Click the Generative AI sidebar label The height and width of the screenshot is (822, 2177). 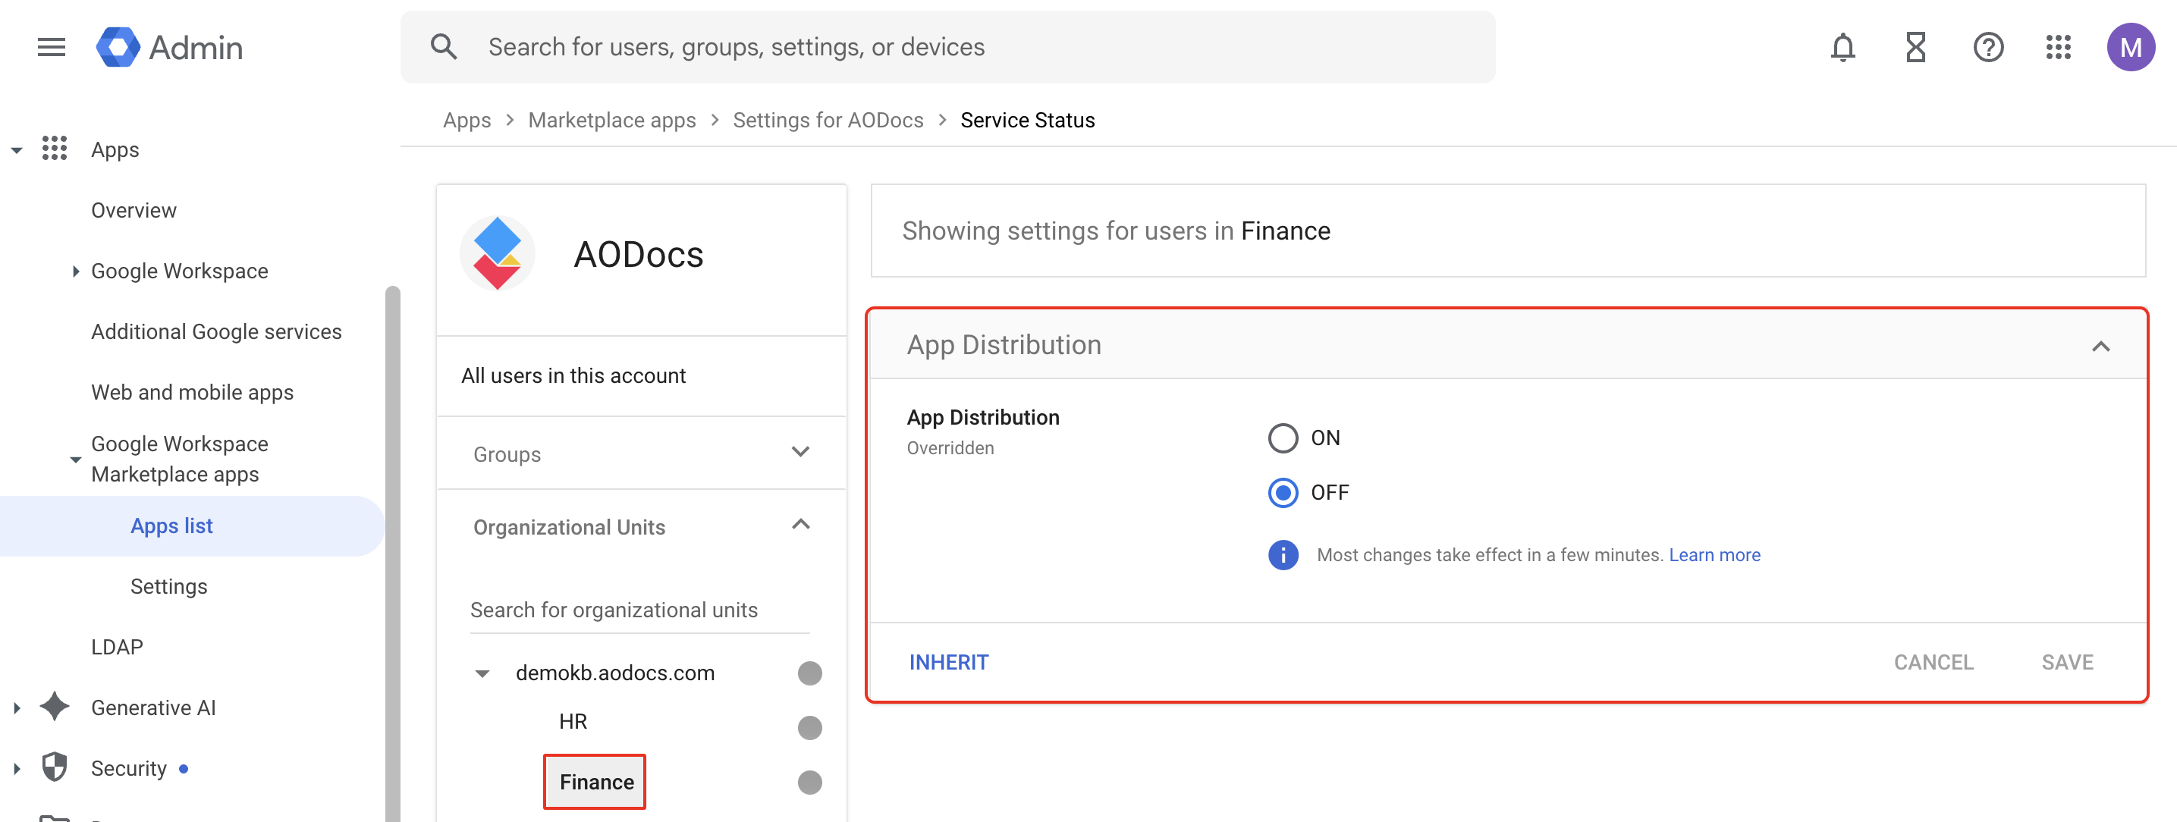pos(153,707)
